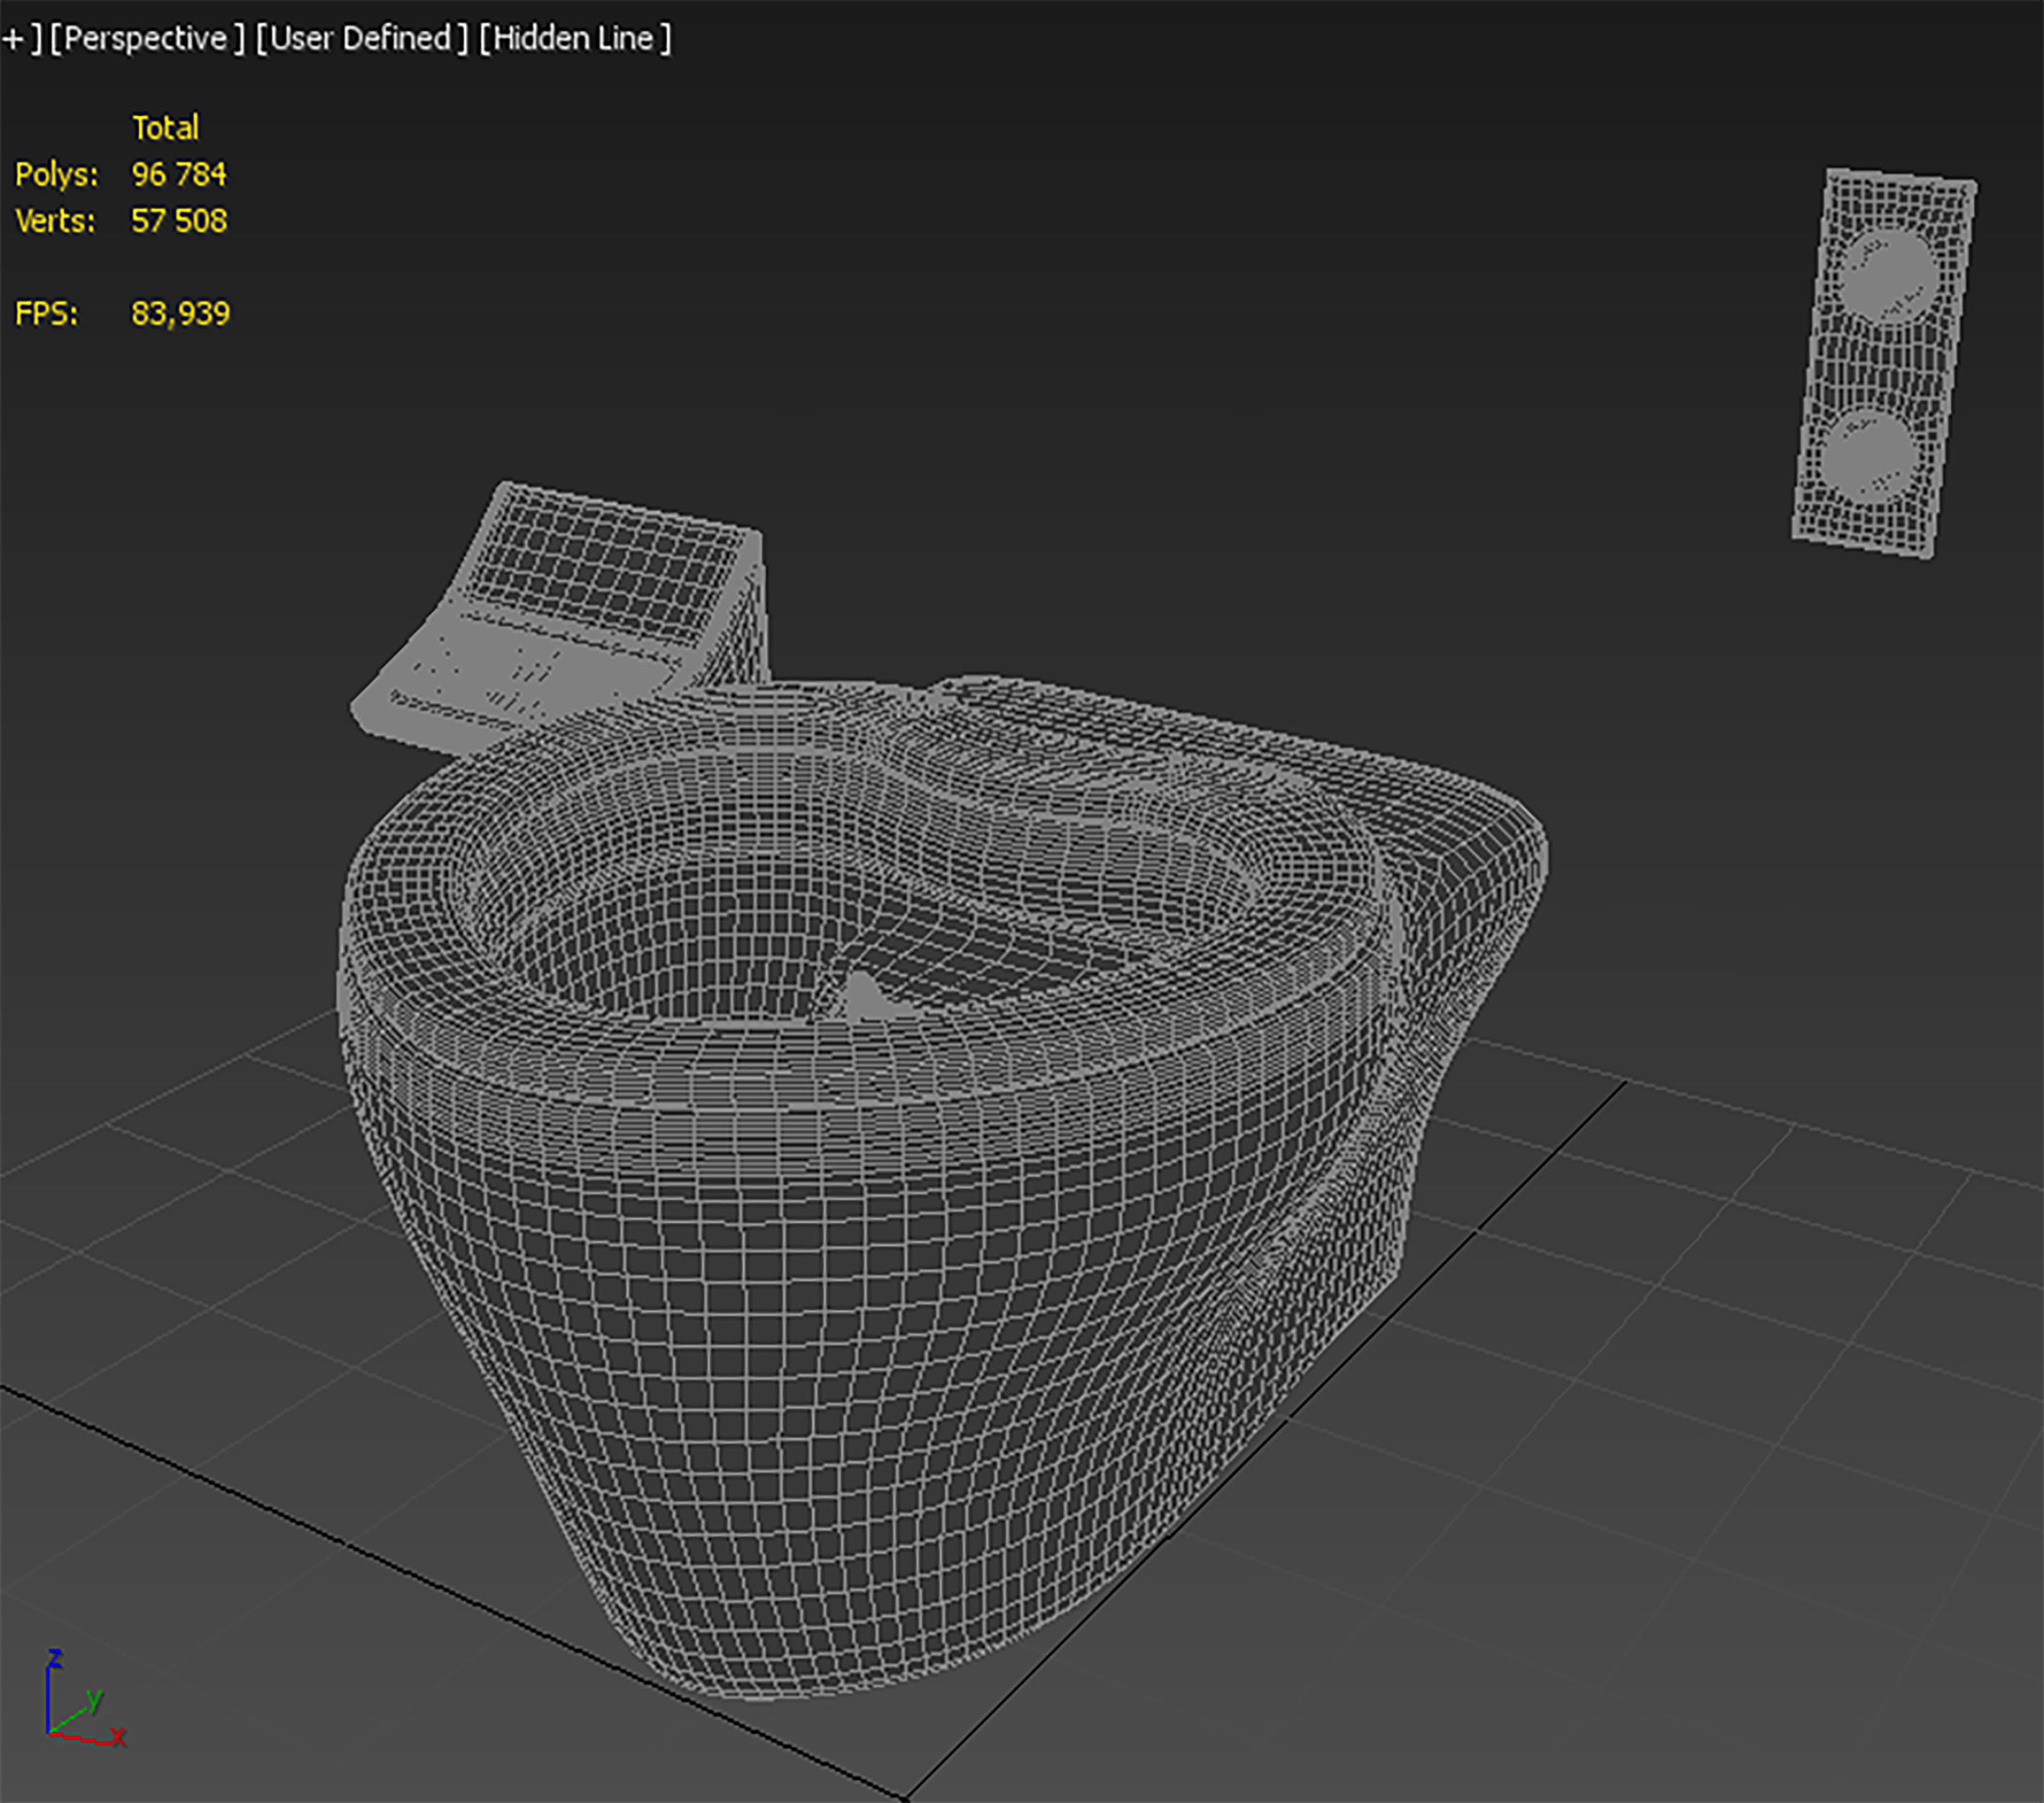Click the yellow Total statistics header
This screenshot has height=1803, width=2044.
[x=165, y=128]
